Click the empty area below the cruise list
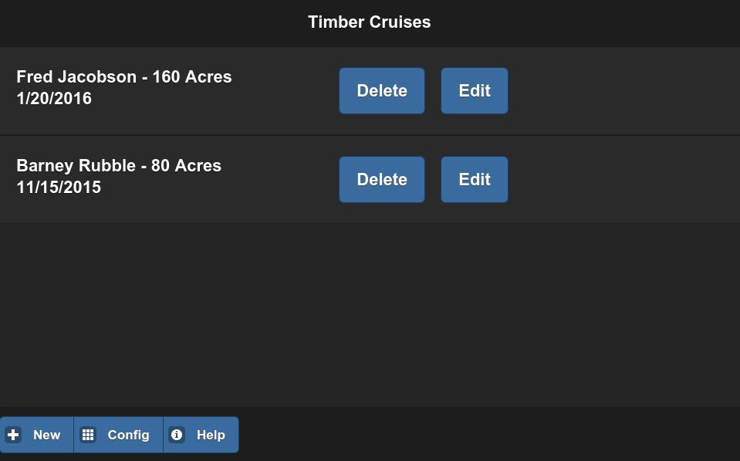The width and height of the screenshot is (740, 461). pyautogui.click(x=370, y=317)
